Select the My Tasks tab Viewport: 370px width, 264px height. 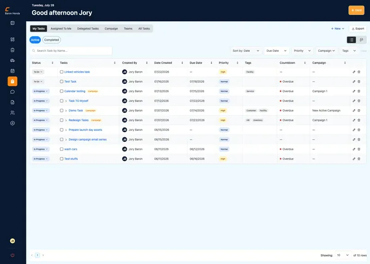pos(38,29)
